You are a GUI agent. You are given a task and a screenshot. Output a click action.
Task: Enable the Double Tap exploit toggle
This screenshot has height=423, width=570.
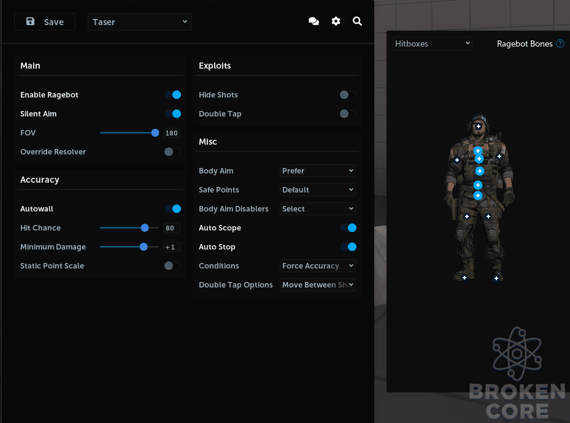pyautogui.click(x=348, y=113)
